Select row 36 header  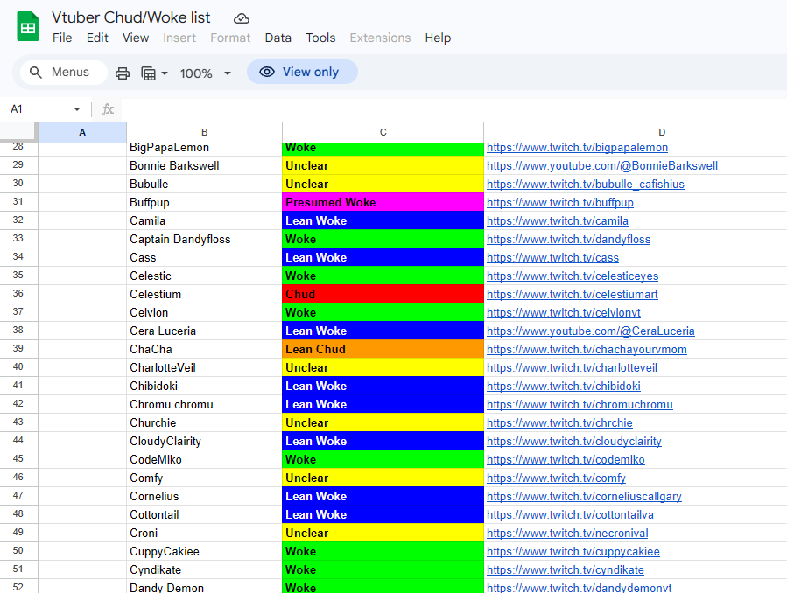click(18, 293)
